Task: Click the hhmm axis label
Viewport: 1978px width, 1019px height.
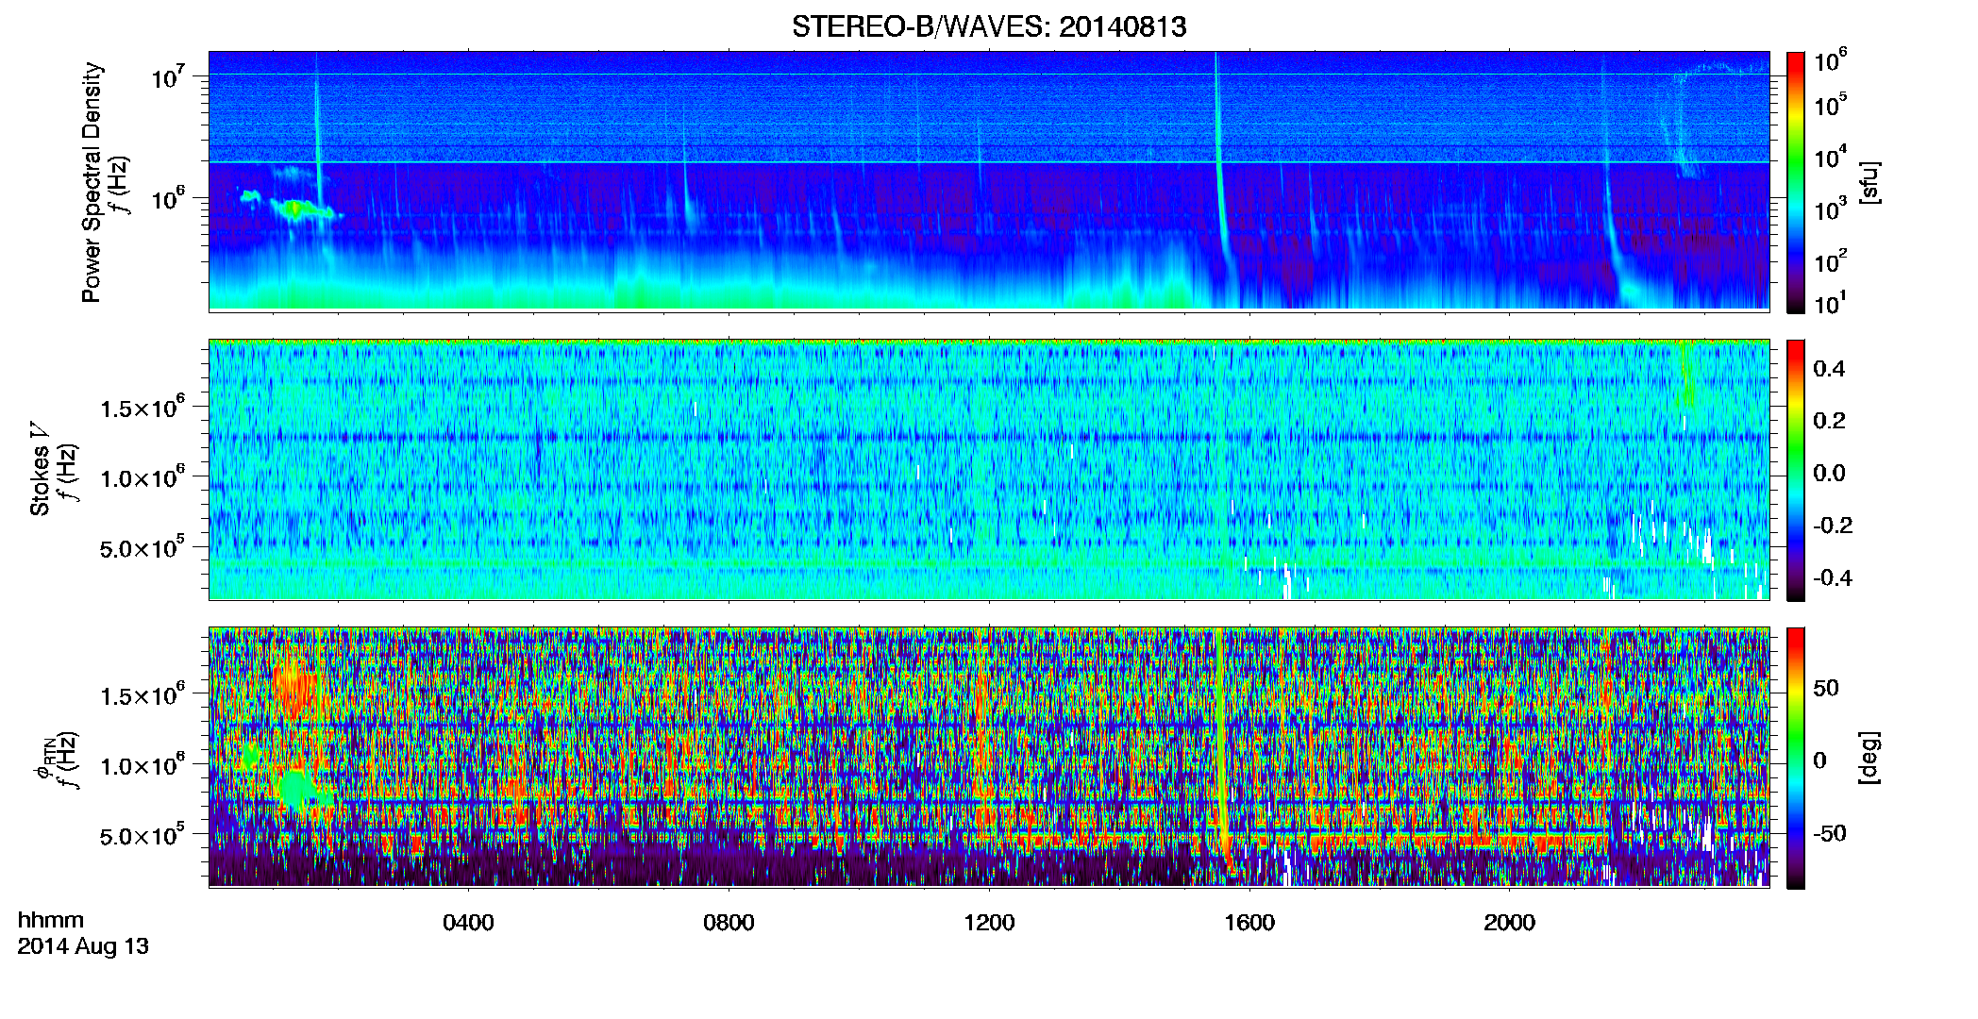Action: [x=51, y=920]
